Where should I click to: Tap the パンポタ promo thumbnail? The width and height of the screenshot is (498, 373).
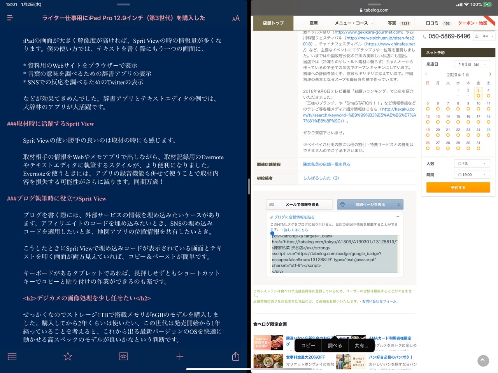pyautogui.click(x=351, y=361)
